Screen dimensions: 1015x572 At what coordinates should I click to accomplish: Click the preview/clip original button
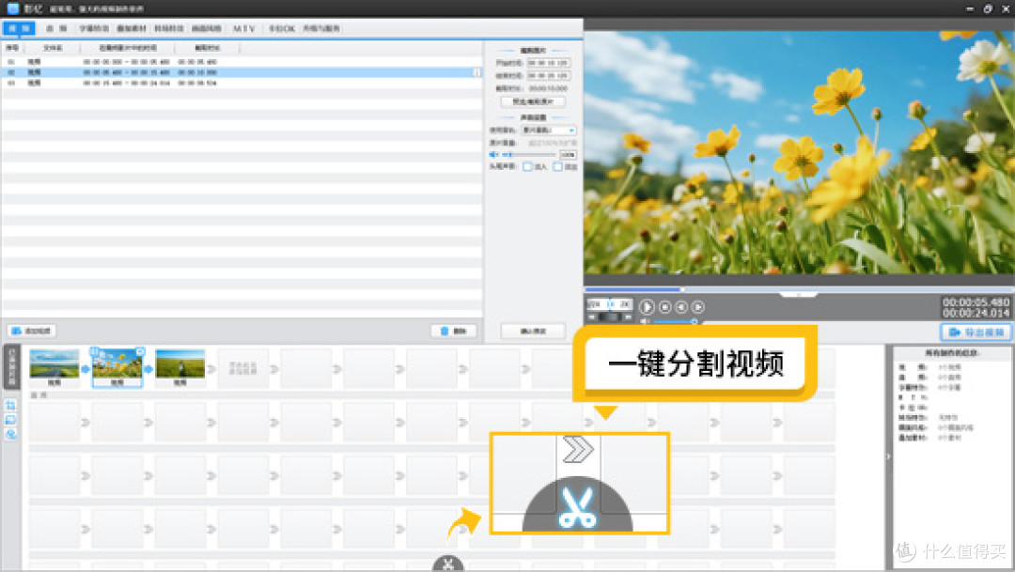pos(533,101)
